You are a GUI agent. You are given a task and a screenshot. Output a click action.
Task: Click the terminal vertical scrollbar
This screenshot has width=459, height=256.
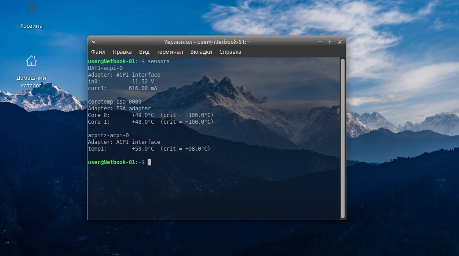click(342, 139)
